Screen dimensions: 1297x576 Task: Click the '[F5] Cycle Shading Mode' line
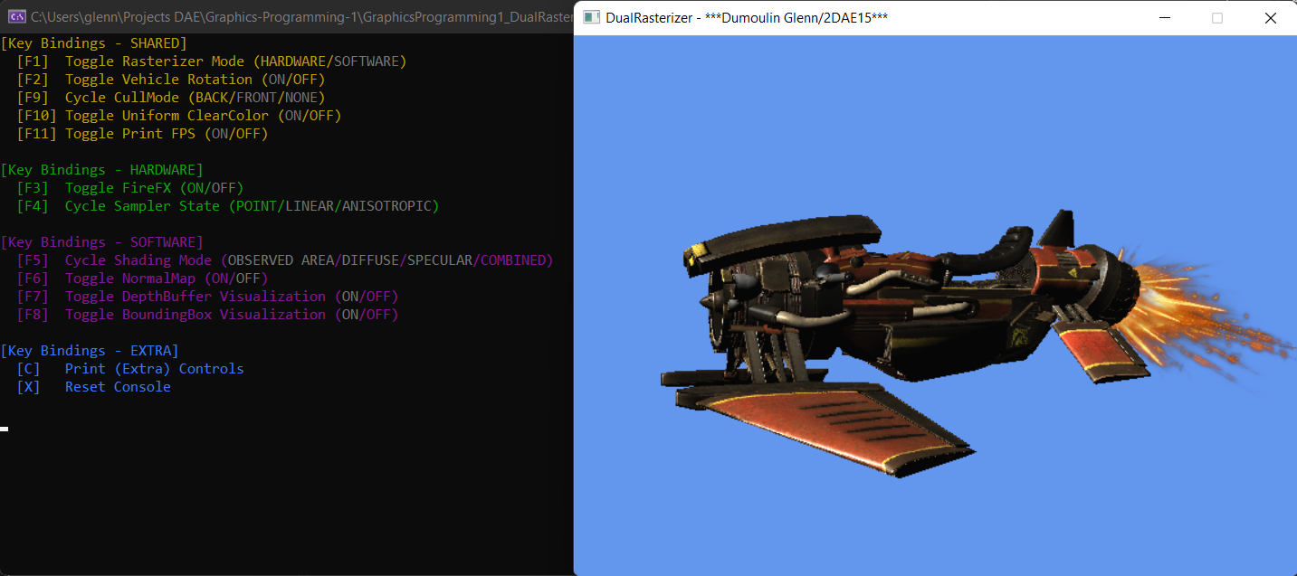coord(285,260)
